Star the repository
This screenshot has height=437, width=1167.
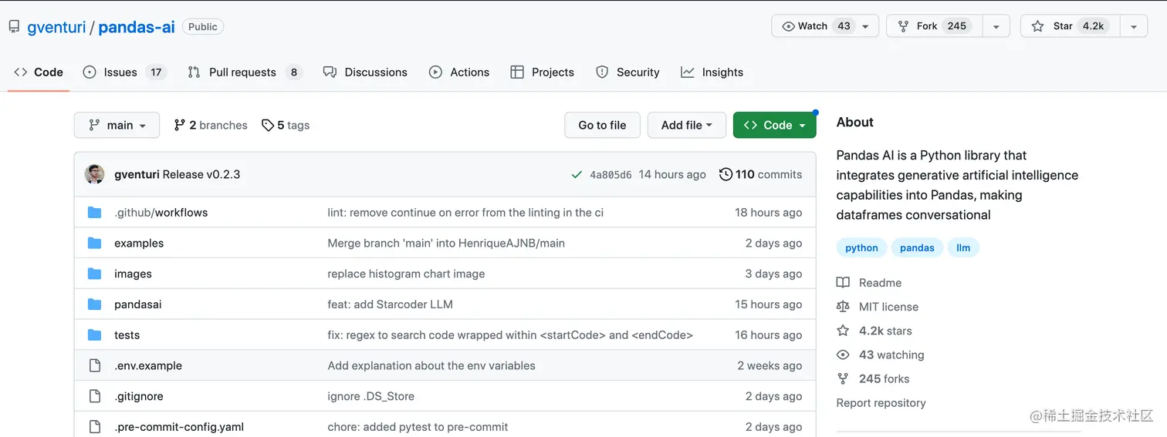[1070, 26]
